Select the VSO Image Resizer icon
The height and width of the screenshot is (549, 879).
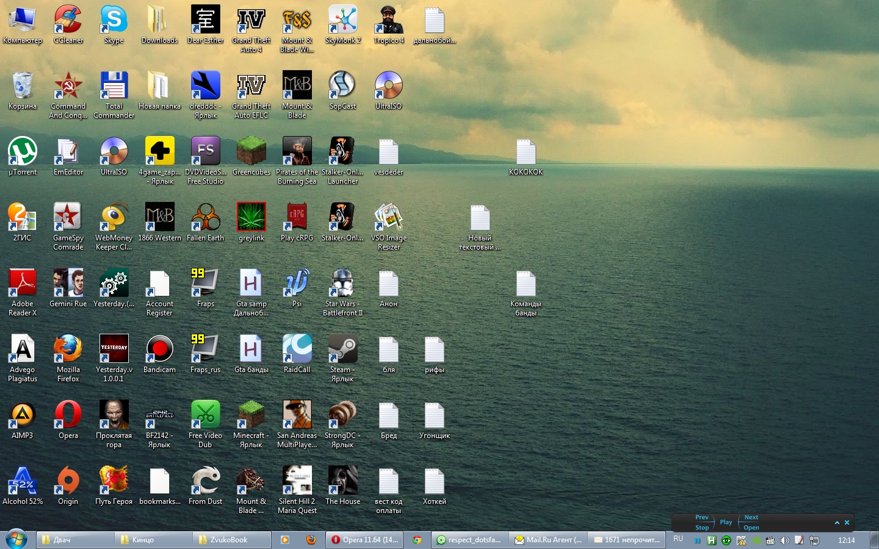coord(389,217)
